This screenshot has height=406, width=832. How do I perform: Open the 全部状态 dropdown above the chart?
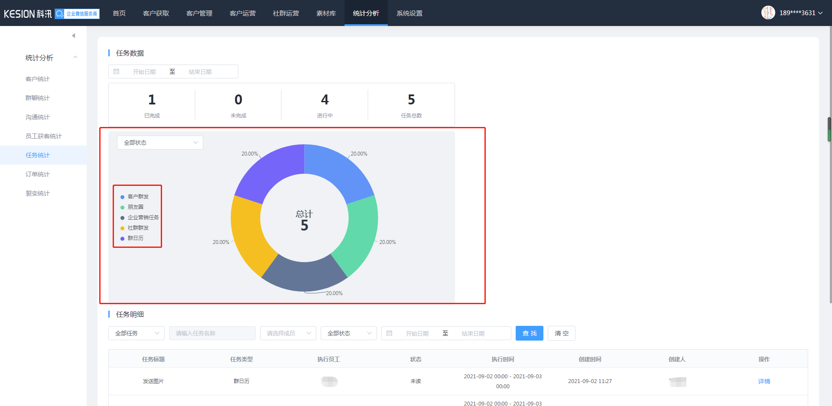tap(160, 143)
